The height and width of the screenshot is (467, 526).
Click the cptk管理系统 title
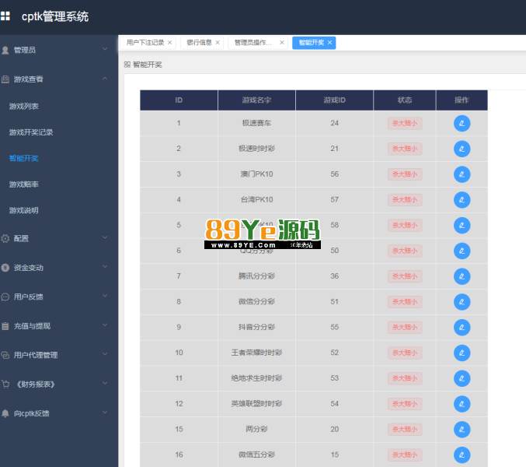(x=55, y=16)
